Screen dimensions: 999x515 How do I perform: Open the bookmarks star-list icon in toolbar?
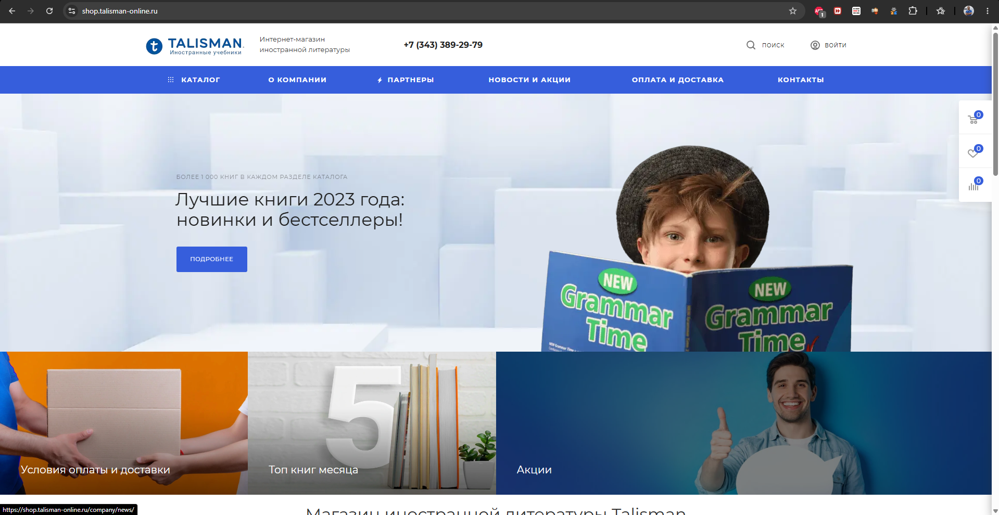pyautogui.click(x=941, y=11)
